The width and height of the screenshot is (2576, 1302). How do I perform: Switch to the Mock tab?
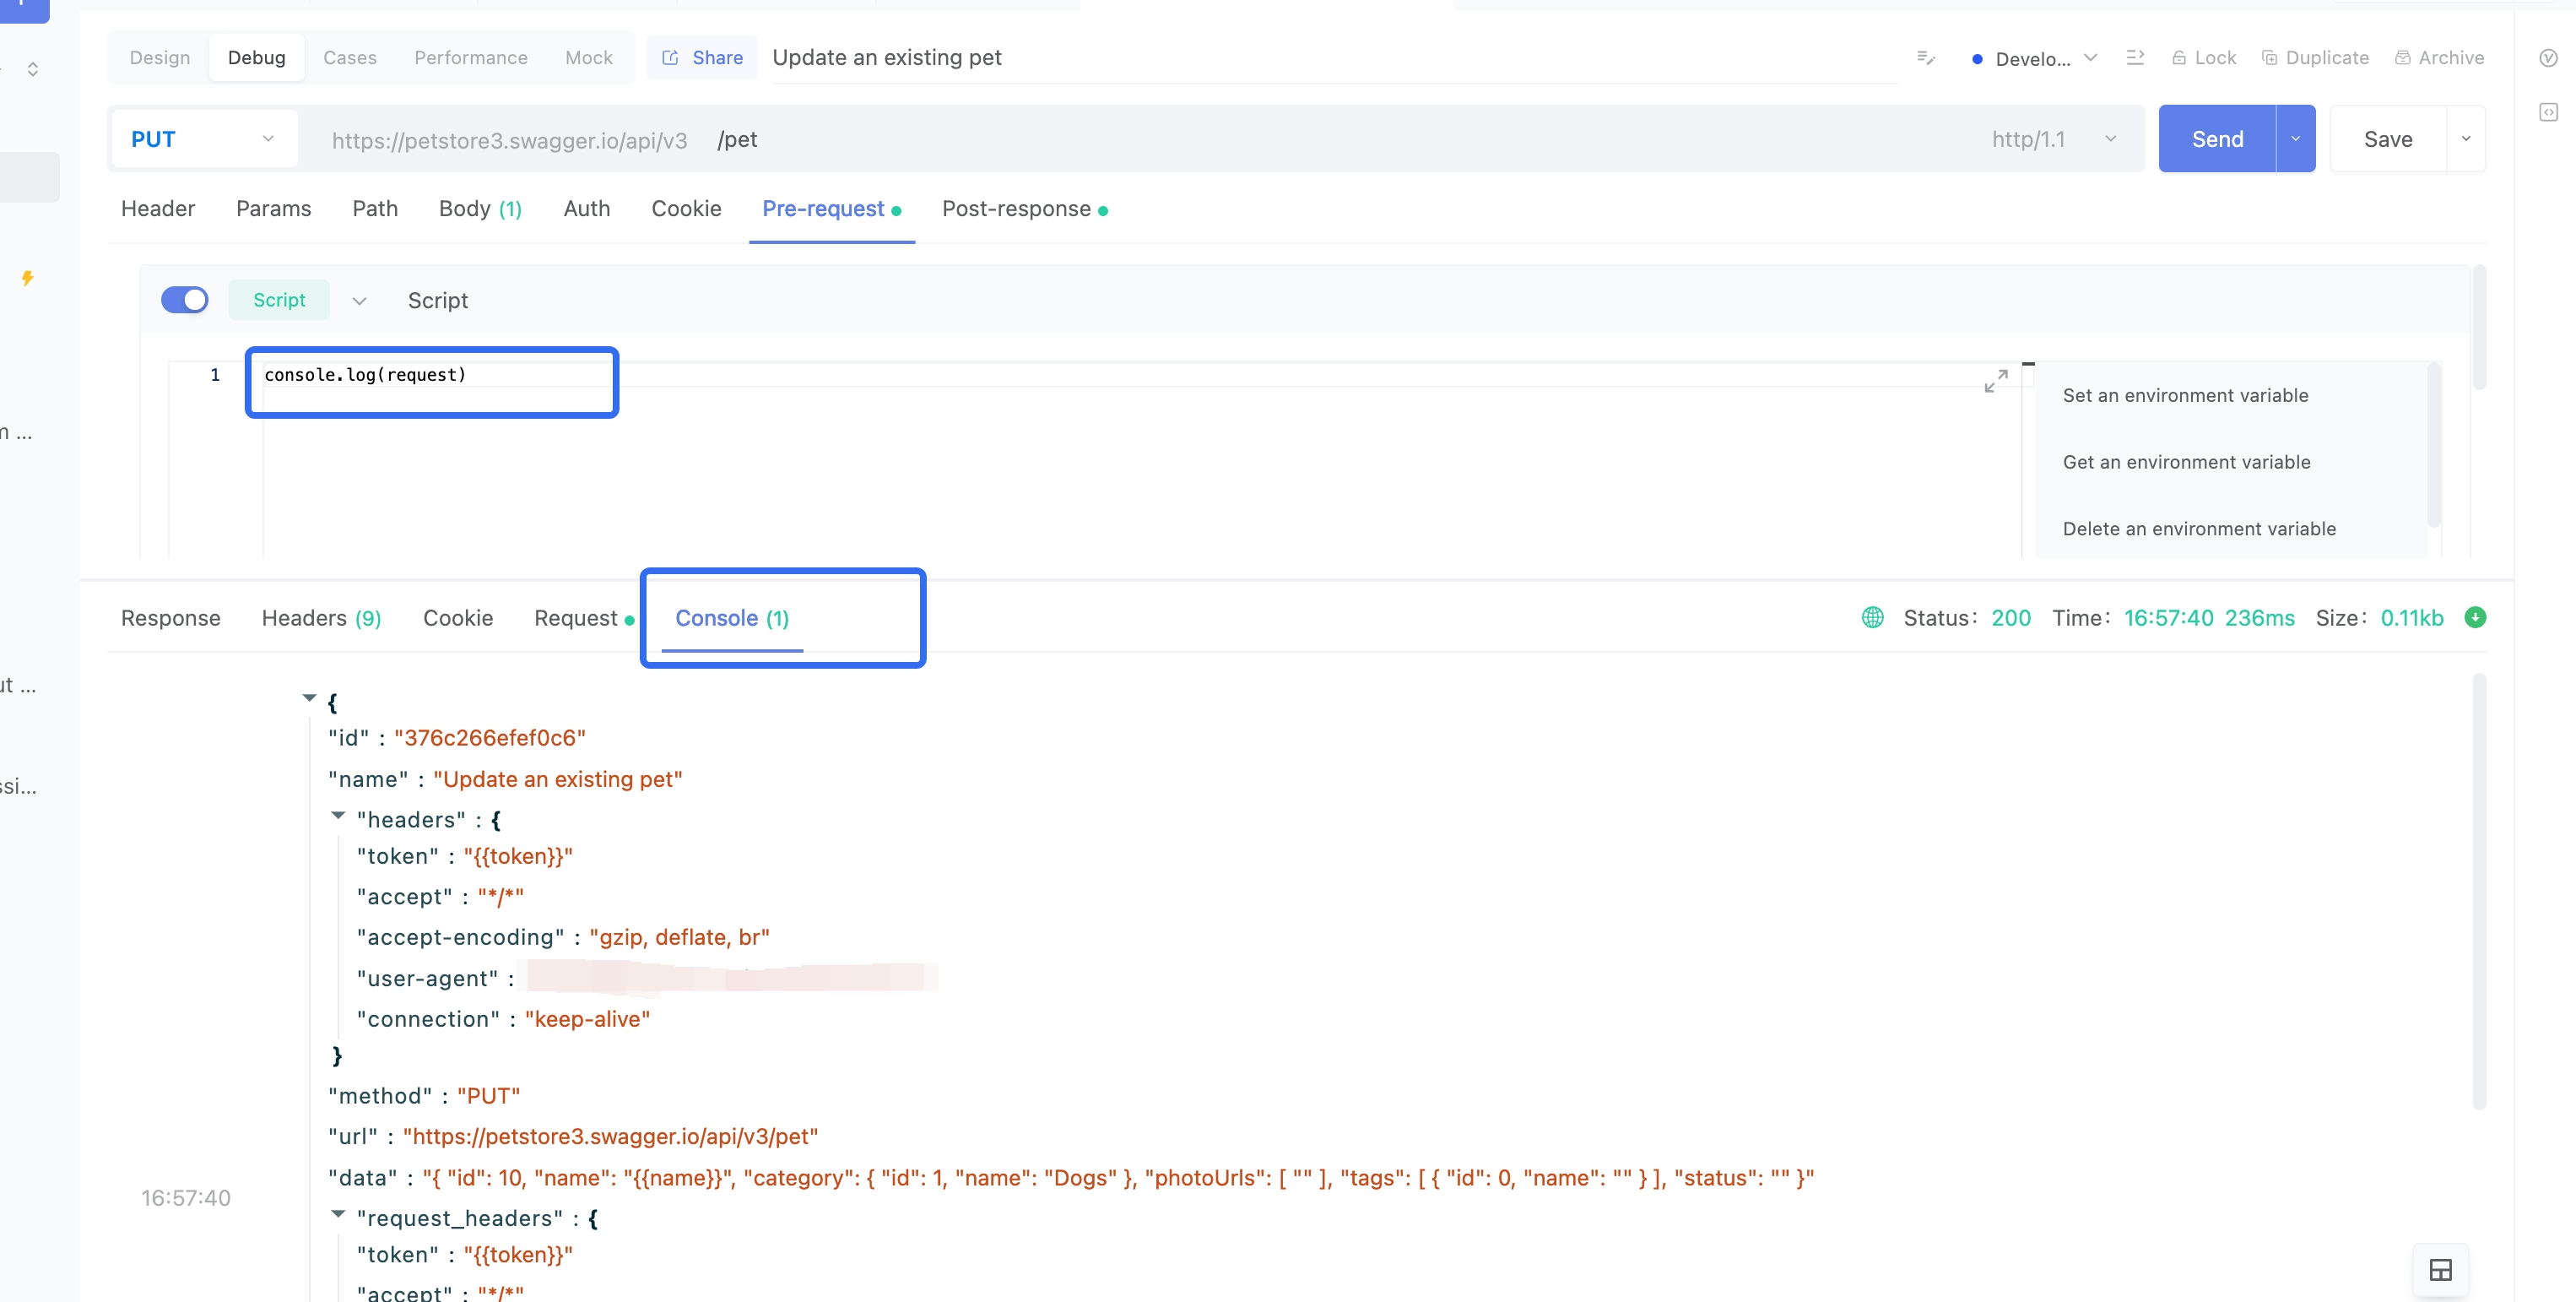click(x=589, y=58)
